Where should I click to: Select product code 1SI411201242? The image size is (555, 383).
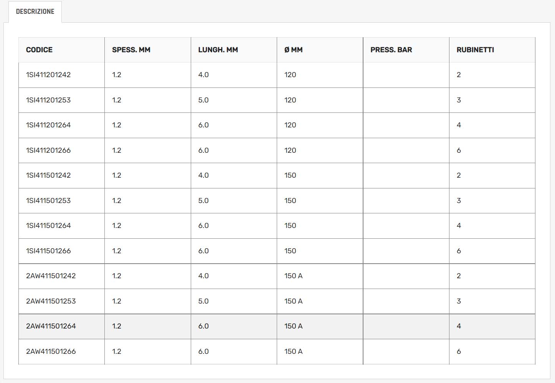coord(48,75)
